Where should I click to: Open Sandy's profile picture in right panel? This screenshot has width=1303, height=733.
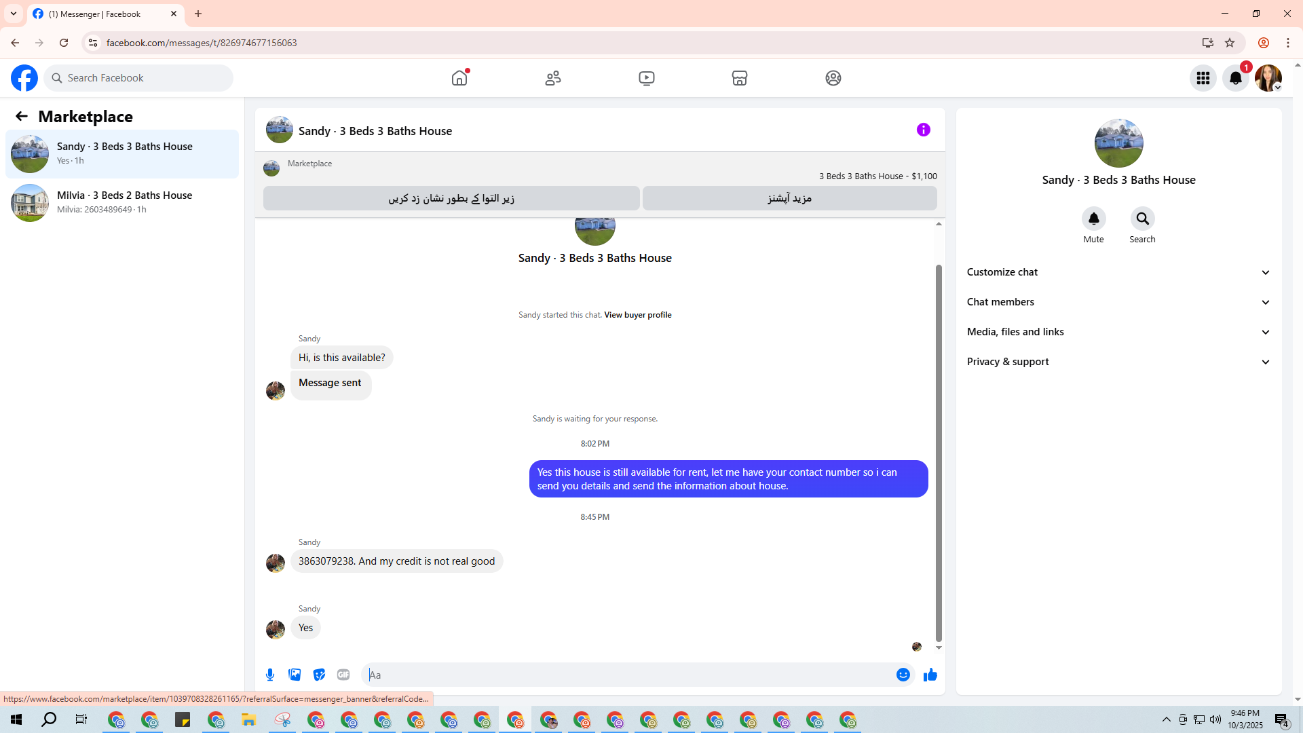point(1119,143)
